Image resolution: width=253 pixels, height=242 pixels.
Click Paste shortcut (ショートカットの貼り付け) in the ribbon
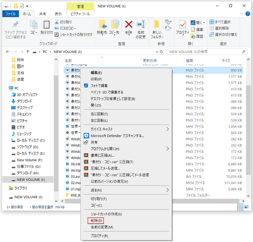click(x=74, y=35)
